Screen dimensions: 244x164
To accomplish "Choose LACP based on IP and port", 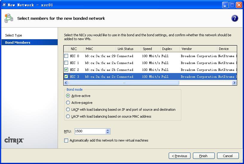I will point(68,110).
